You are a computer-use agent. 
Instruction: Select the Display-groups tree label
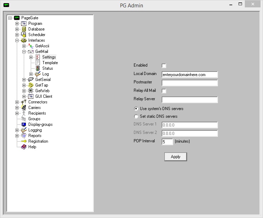pyautogui.click(x=41, y=124)
